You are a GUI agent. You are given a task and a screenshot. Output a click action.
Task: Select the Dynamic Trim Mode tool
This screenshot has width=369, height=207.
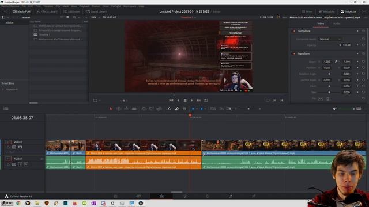126,109
